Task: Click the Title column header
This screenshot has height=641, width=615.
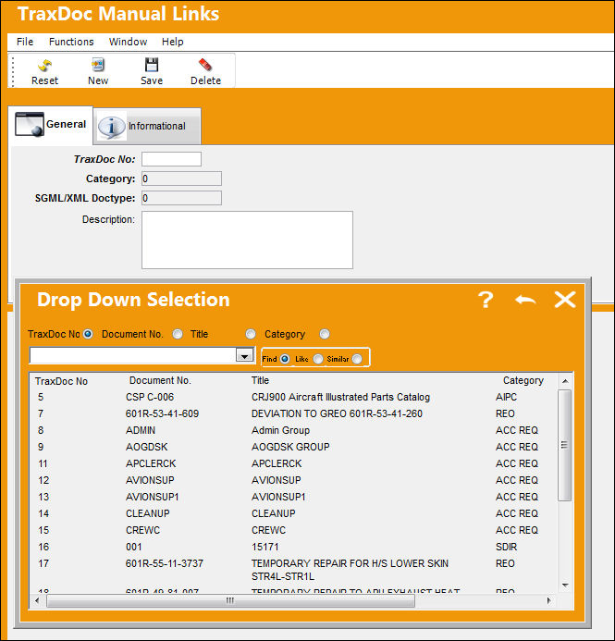Action: pyautogui.click(x=260, y=380)
